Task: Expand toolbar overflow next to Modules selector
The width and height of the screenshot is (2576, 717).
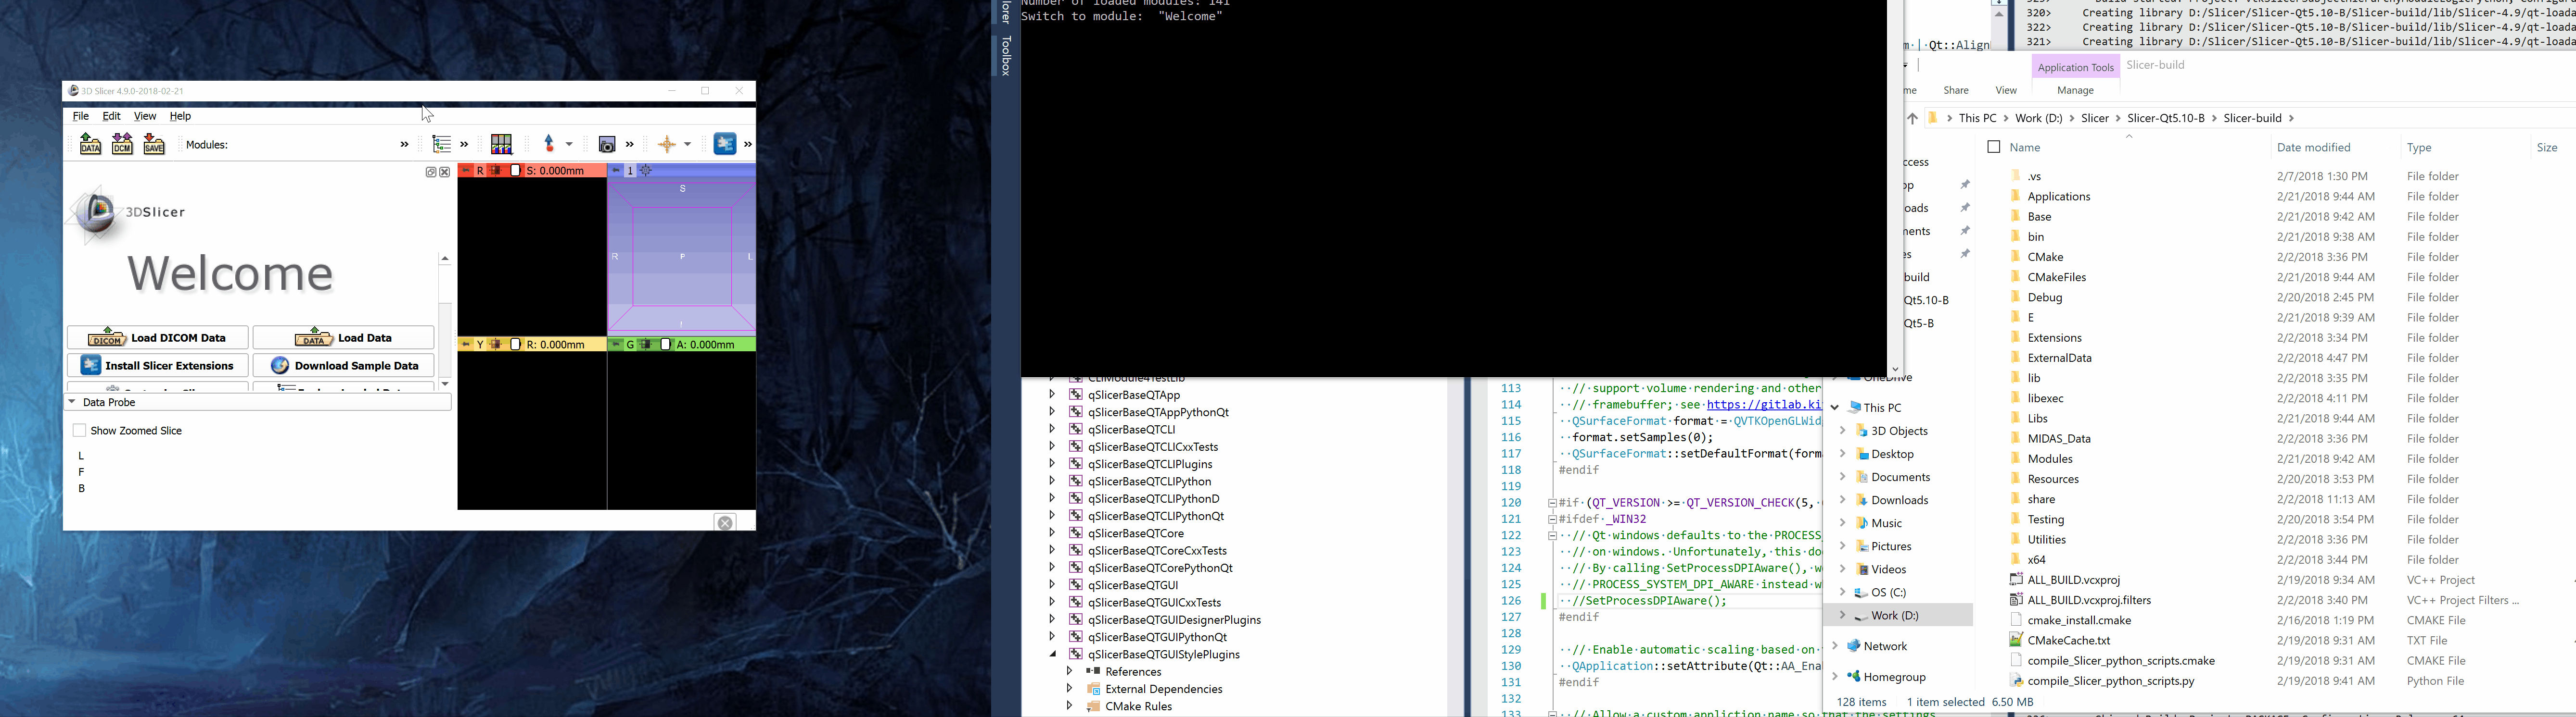Action: pyautogui.click(x=404, y=145)
